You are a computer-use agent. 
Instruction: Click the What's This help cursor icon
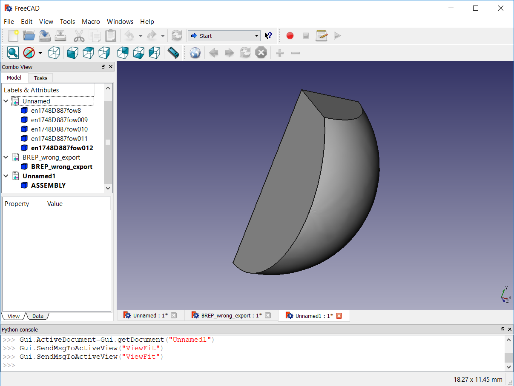[x=268, y=36]
